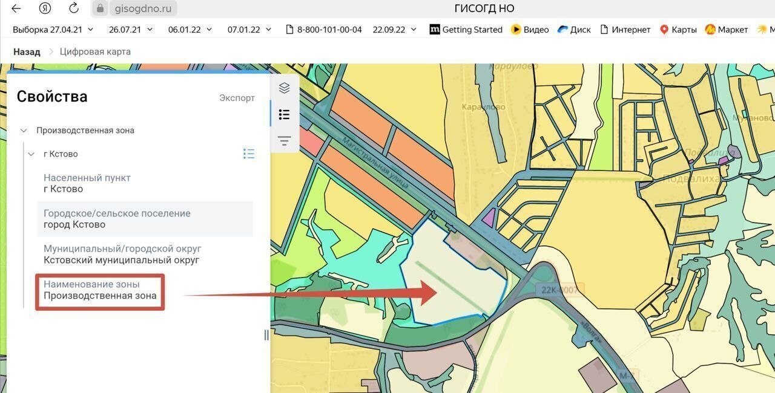Go back with the browser back arrow

click(16, 8)
